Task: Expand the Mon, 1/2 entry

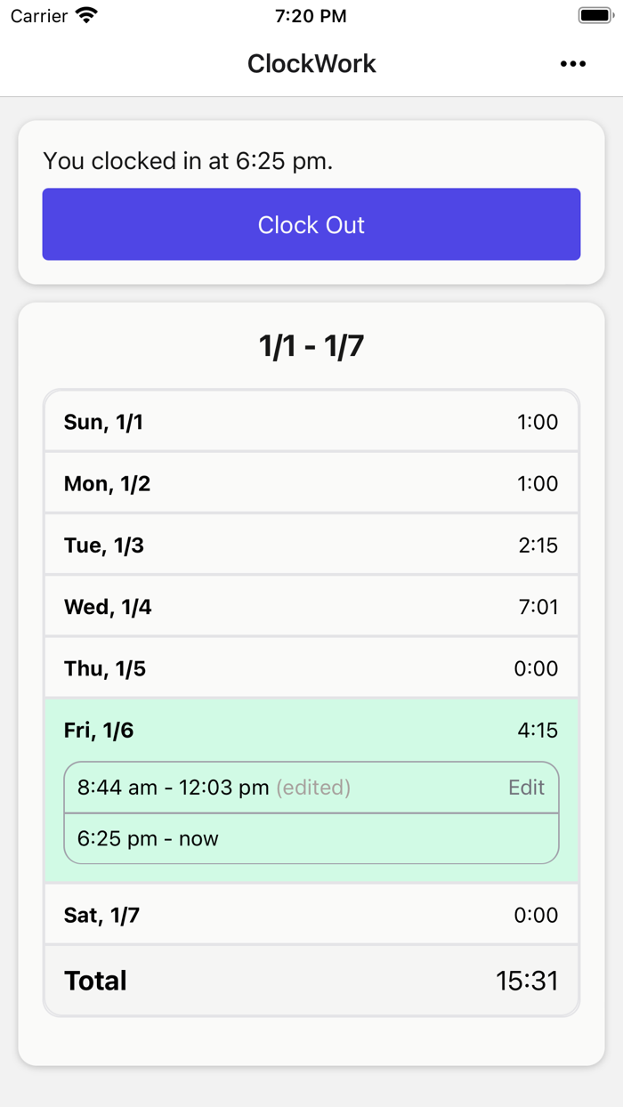Action: tap(311, 483)
